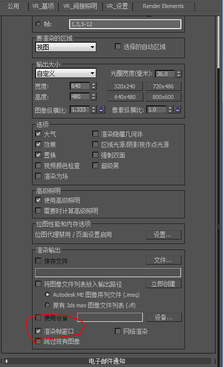Uncheck the 置换 option

click(x=38, y=155)
